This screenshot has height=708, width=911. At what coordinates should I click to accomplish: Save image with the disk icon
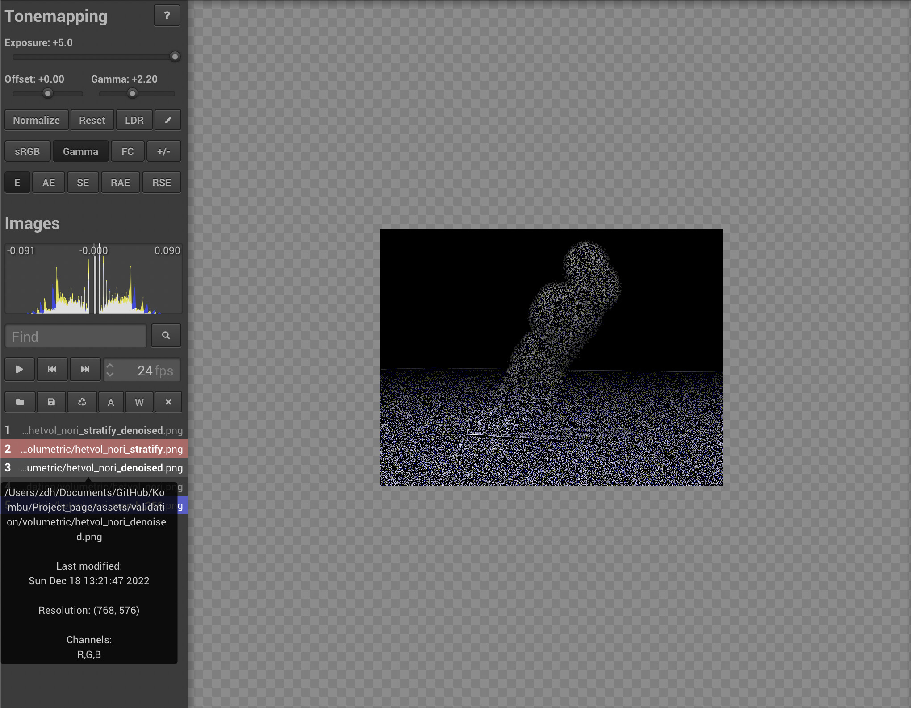click(x=51, y=402)
